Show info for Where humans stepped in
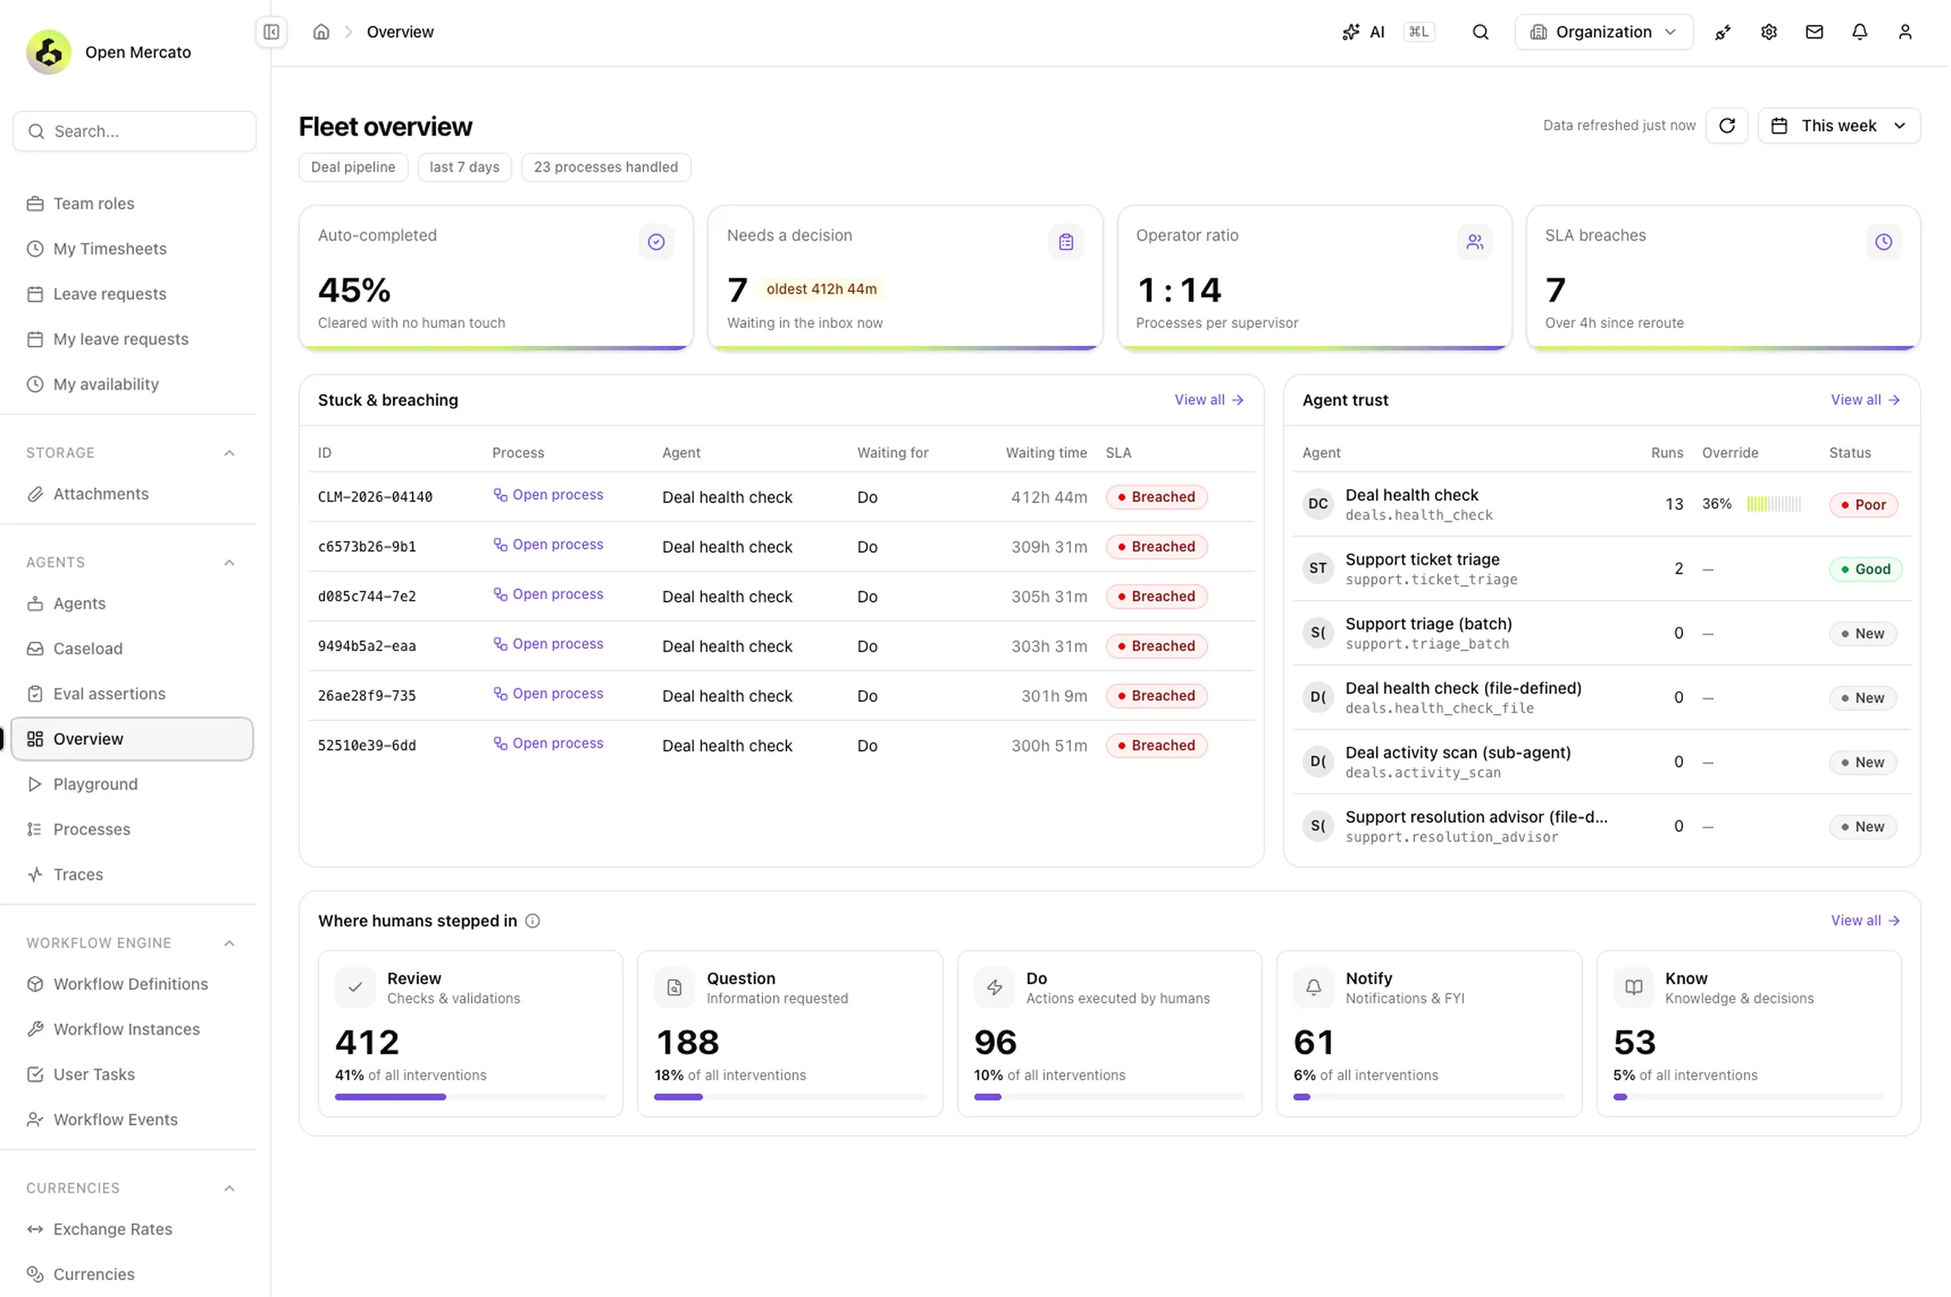 pyautogui.click(x=533, y=921)
